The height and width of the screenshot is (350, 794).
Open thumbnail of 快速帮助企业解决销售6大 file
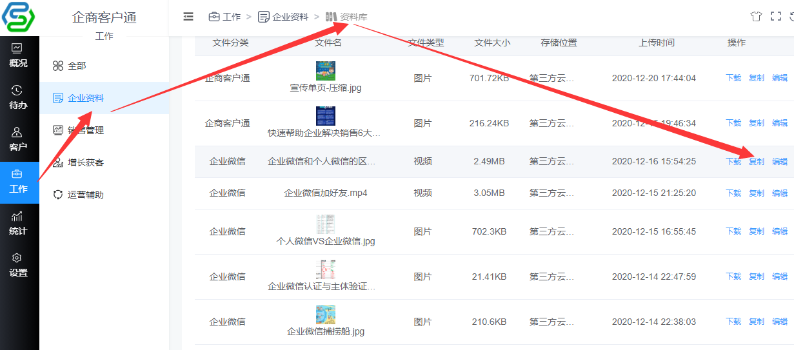(326, 116)
